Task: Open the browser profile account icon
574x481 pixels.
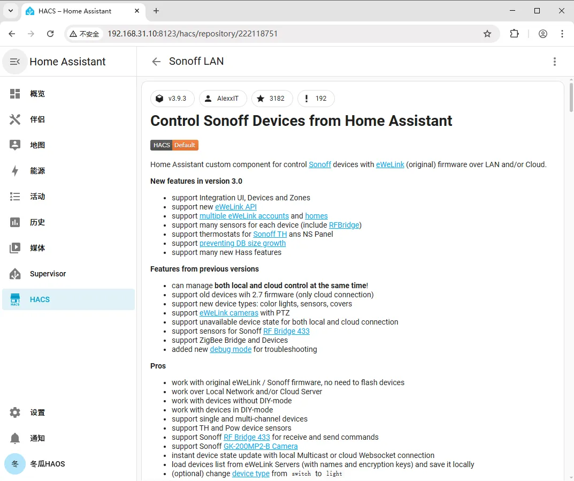Action: pos(543,34)
